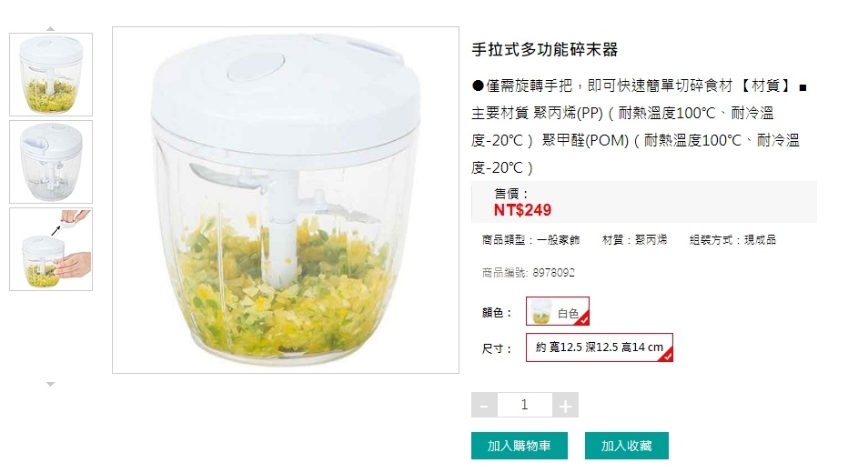This screenshot has width=858, height=473.
Task: Click the small product icon in the color swatch
Action: (x=541, y=311)
